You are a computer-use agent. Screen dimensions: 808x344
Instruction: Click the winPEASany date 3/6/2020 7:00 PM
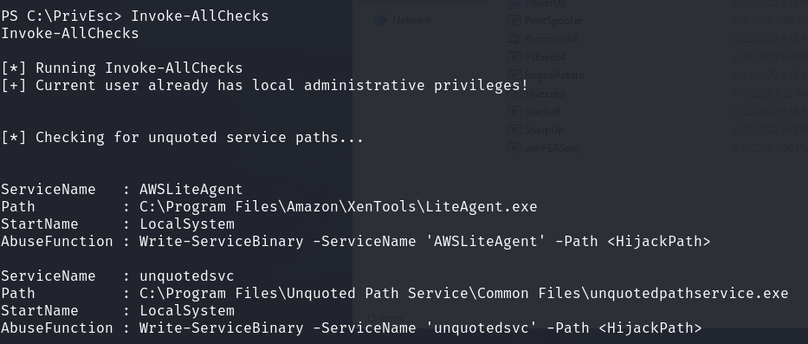[770, 148]
